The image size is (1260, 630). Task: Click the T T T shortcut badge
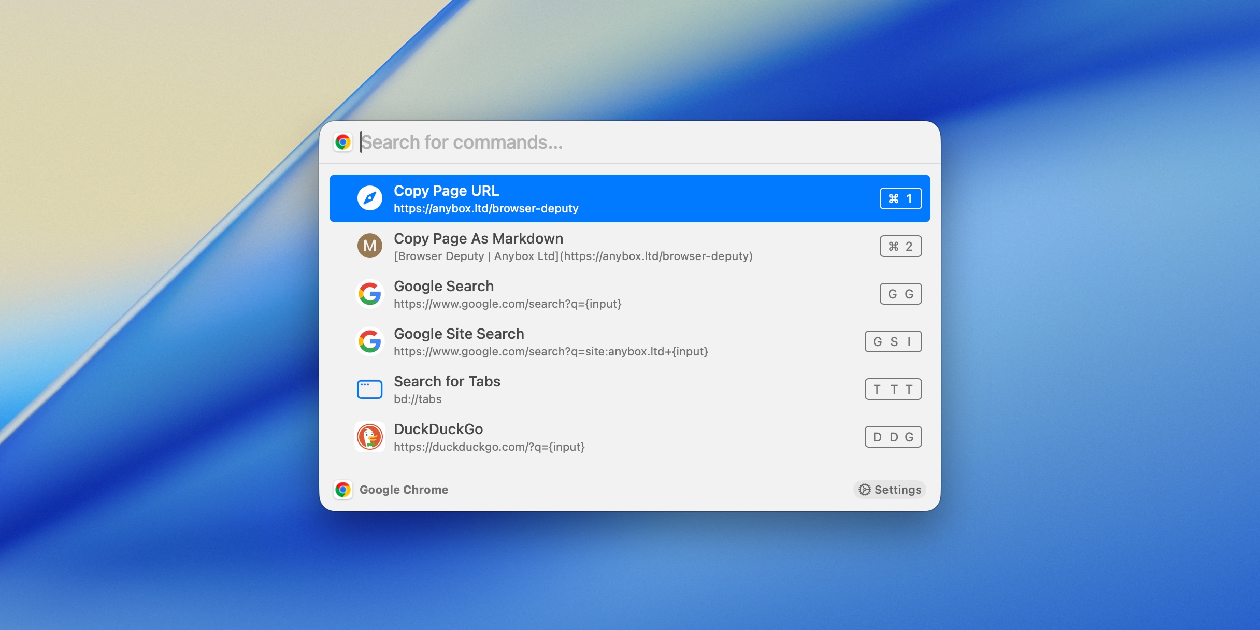pyautogui.click(x=893, y=389)
